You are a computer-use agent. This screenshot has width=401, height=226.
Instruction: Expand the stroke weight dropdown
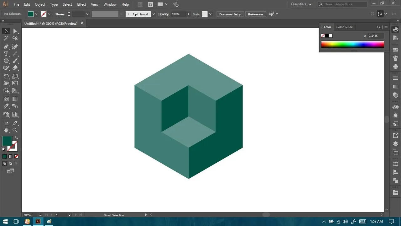(x=87, y=14)
